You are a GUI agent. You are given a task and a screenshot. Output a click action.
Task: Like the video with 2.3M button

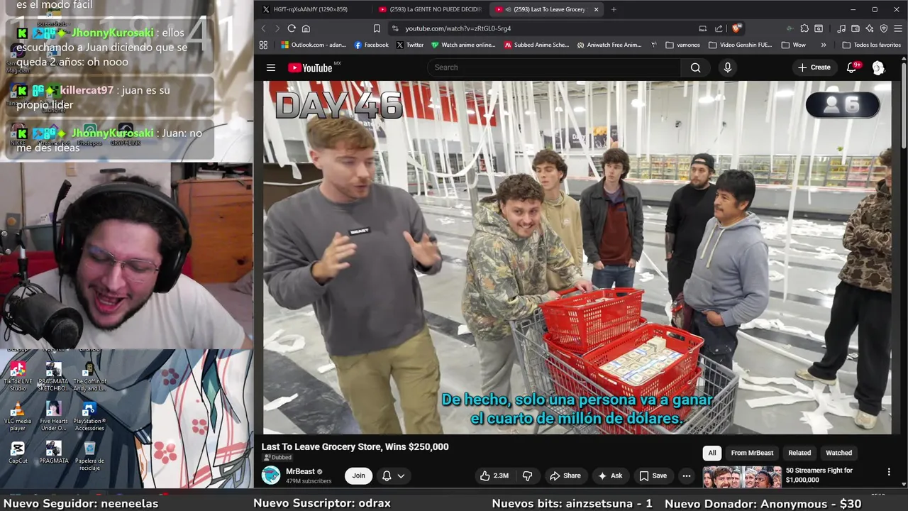494,476
